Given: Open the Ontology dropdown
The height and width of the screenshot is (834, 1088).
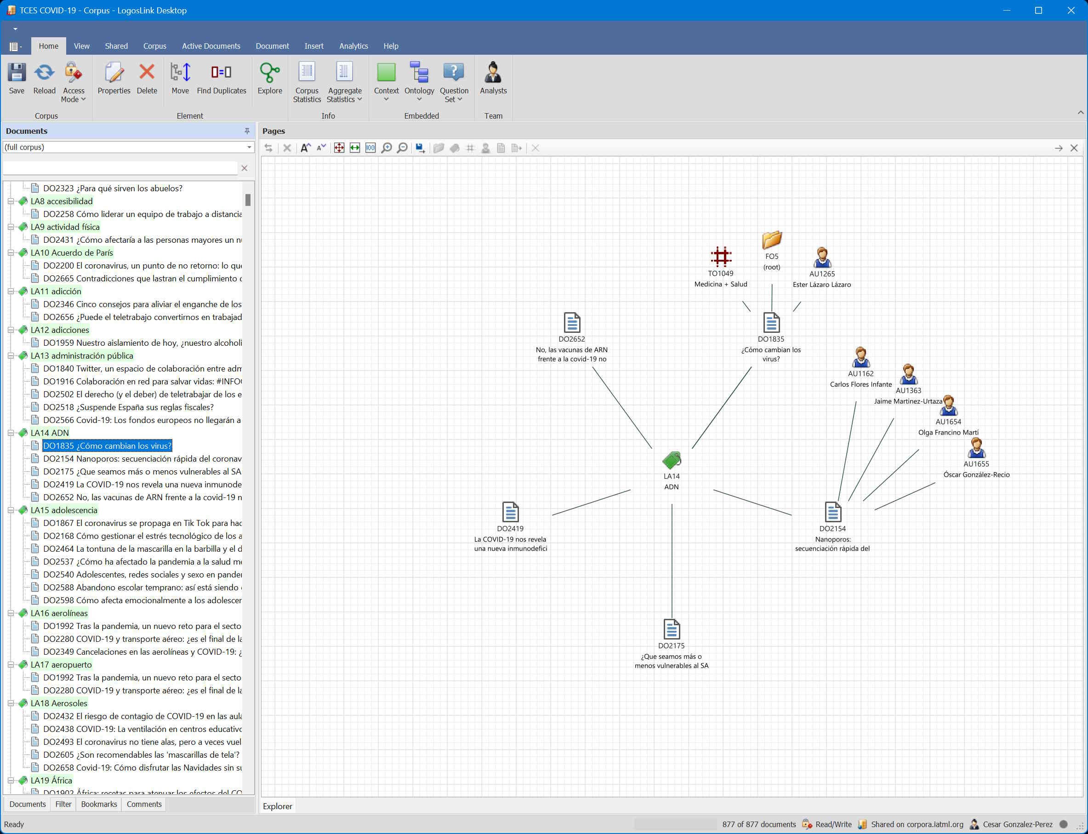Looking at the screenshot, I should [419, 82].
